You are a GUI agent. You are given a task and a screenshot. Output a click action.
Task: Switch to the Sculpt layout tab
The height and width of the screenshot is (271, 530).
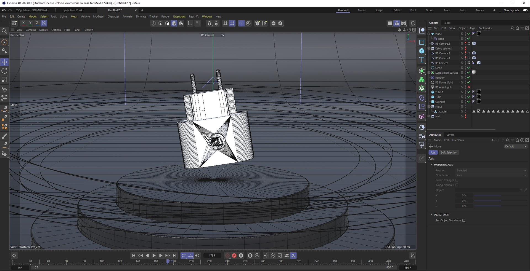pos(379,10)
